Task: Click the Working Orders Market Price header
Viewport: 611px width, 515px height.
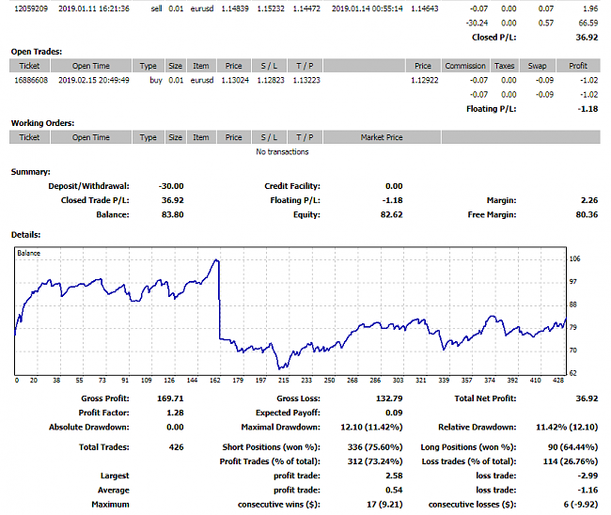Action: (382, 137)
